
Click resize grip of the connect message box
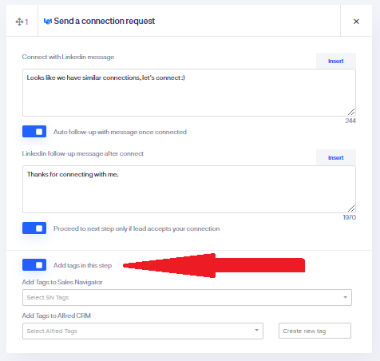coord(351,112)
